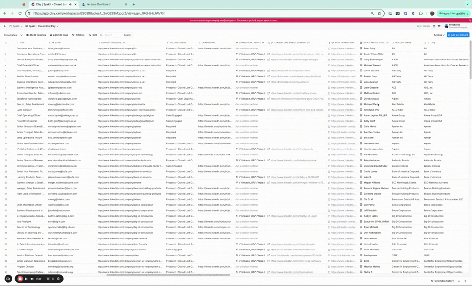The image size is (472, 286).
Task: Click the Add enrichment button
Action: [x=458, y=35]
